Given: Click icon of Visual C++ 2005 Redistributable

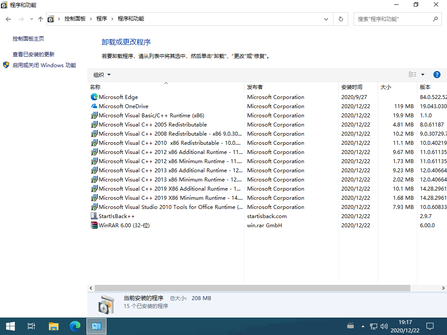Looking at the screenshot, I should coord(94,124).
